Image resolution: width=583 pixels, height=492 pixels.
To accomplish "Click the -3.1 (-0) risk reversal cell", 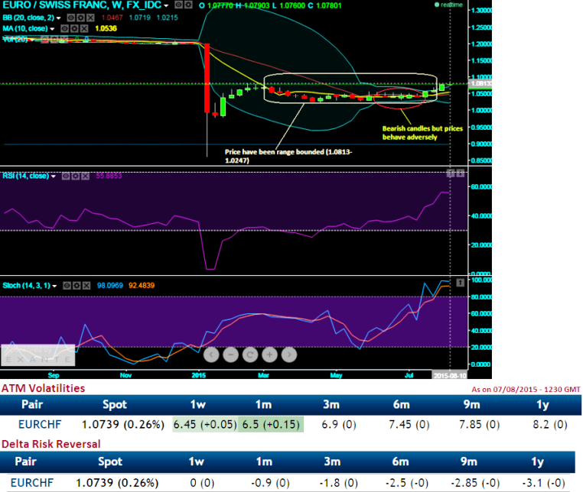I will point(543,483).
